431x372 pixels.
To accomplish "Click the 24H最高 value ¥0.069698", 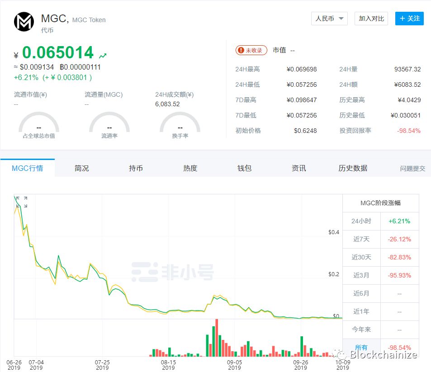I will [x=302, y=69].
